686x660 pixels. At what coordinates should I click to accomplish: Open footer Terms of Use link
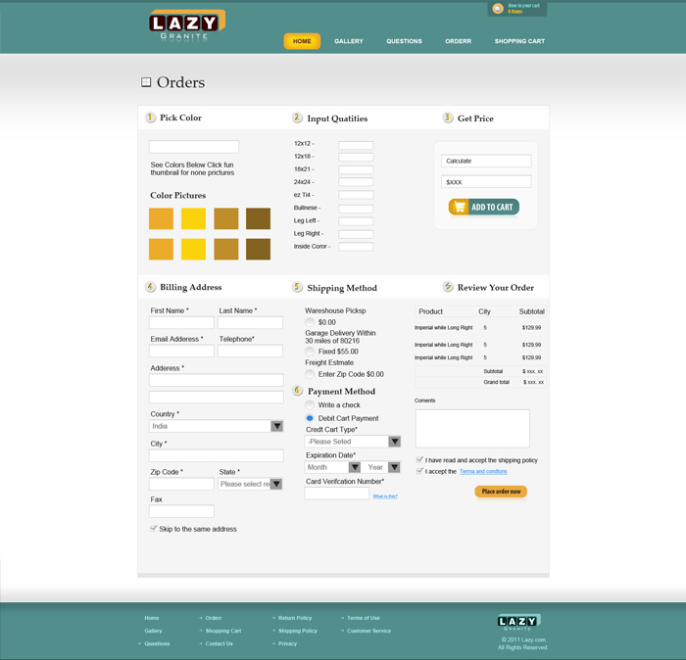click(x=364, y=618)
